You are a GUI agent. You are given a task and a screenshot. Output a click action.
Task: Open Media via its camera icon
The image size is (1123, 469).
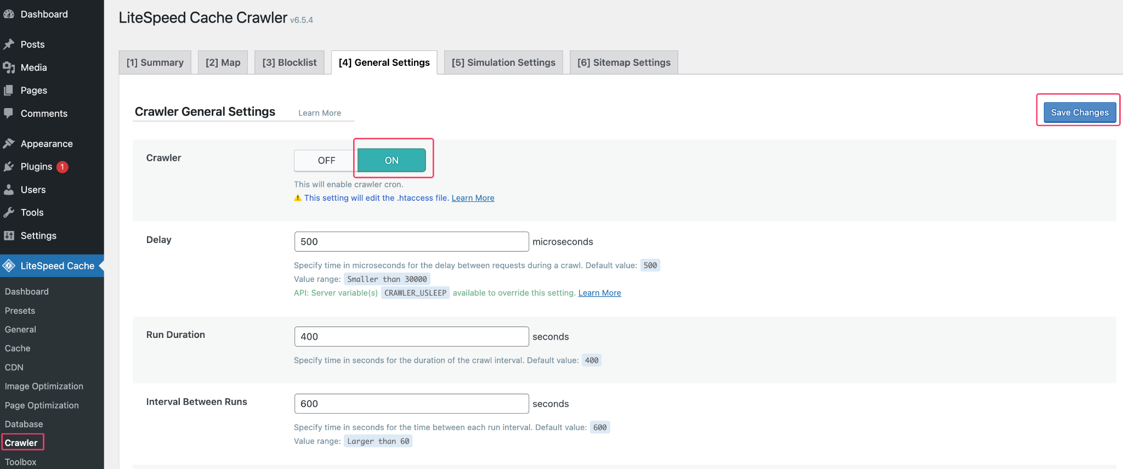(x=9, y=67)
